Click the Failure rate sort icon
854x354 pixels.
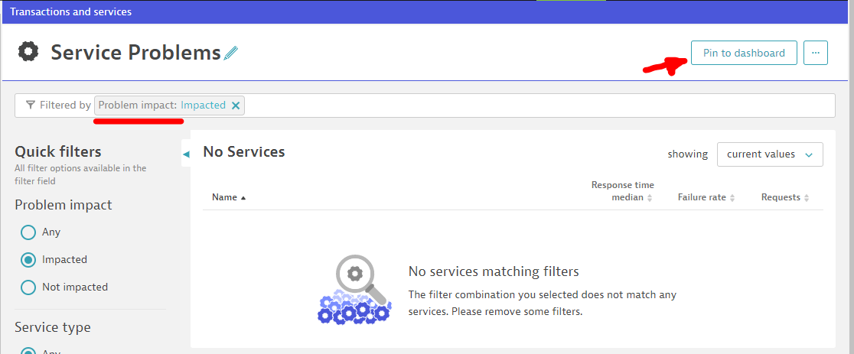732,198
